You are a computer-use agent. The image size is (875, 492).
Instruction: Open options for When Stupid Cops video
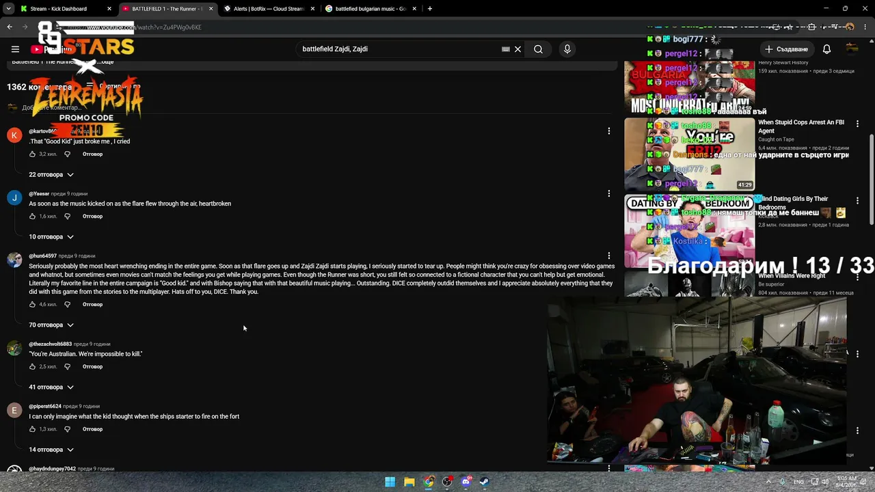click(x=857, y=124)
